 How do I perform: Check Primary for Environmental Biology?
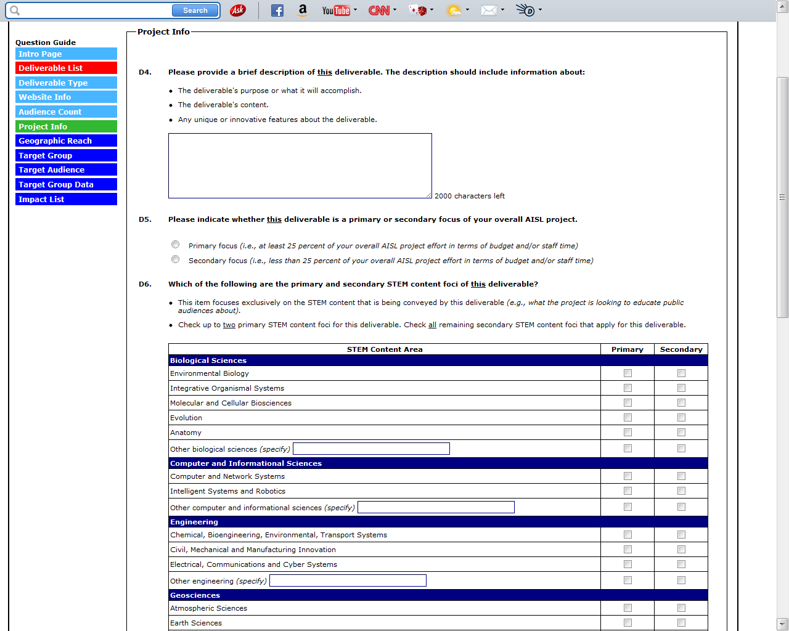click(628, 373)
